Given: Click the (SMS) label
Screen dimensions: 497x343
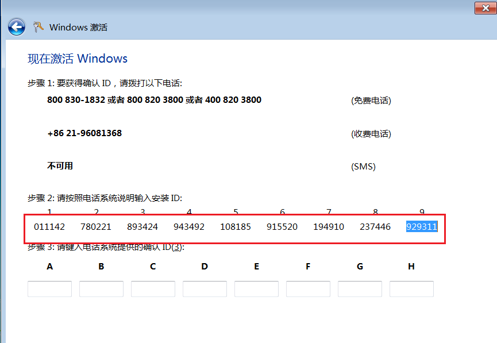Looking at the screenshot, I should coord(363,167).
